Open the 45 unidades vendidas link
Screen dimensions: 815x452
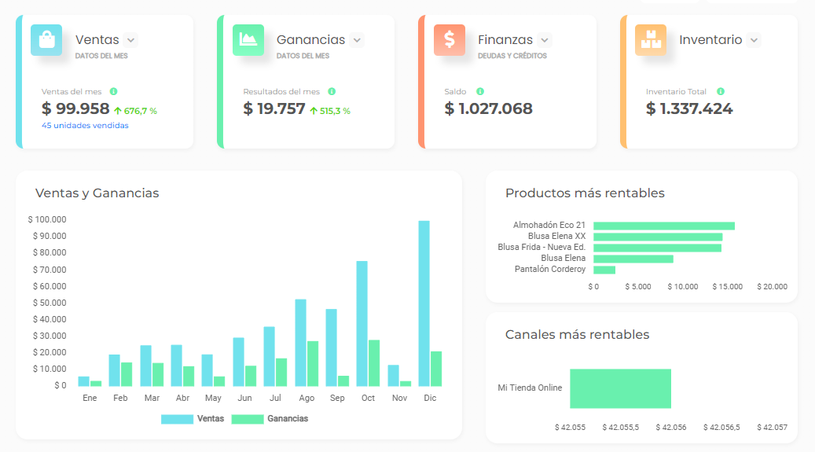85,126
